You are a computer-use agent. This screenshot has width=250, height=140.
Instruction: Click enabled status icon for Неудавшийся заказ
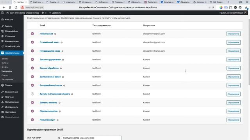pos(32,51)
